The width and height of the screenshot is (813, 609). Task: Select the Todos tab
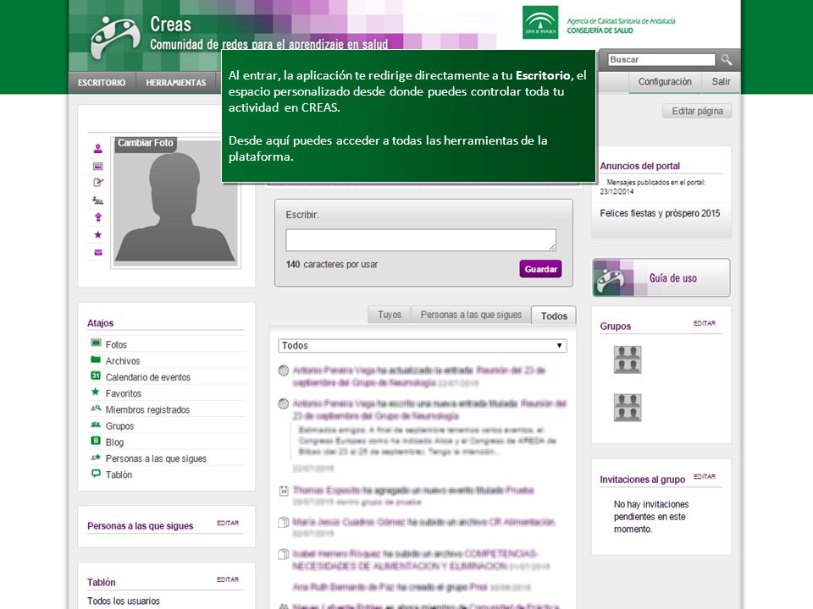[554, 315]
